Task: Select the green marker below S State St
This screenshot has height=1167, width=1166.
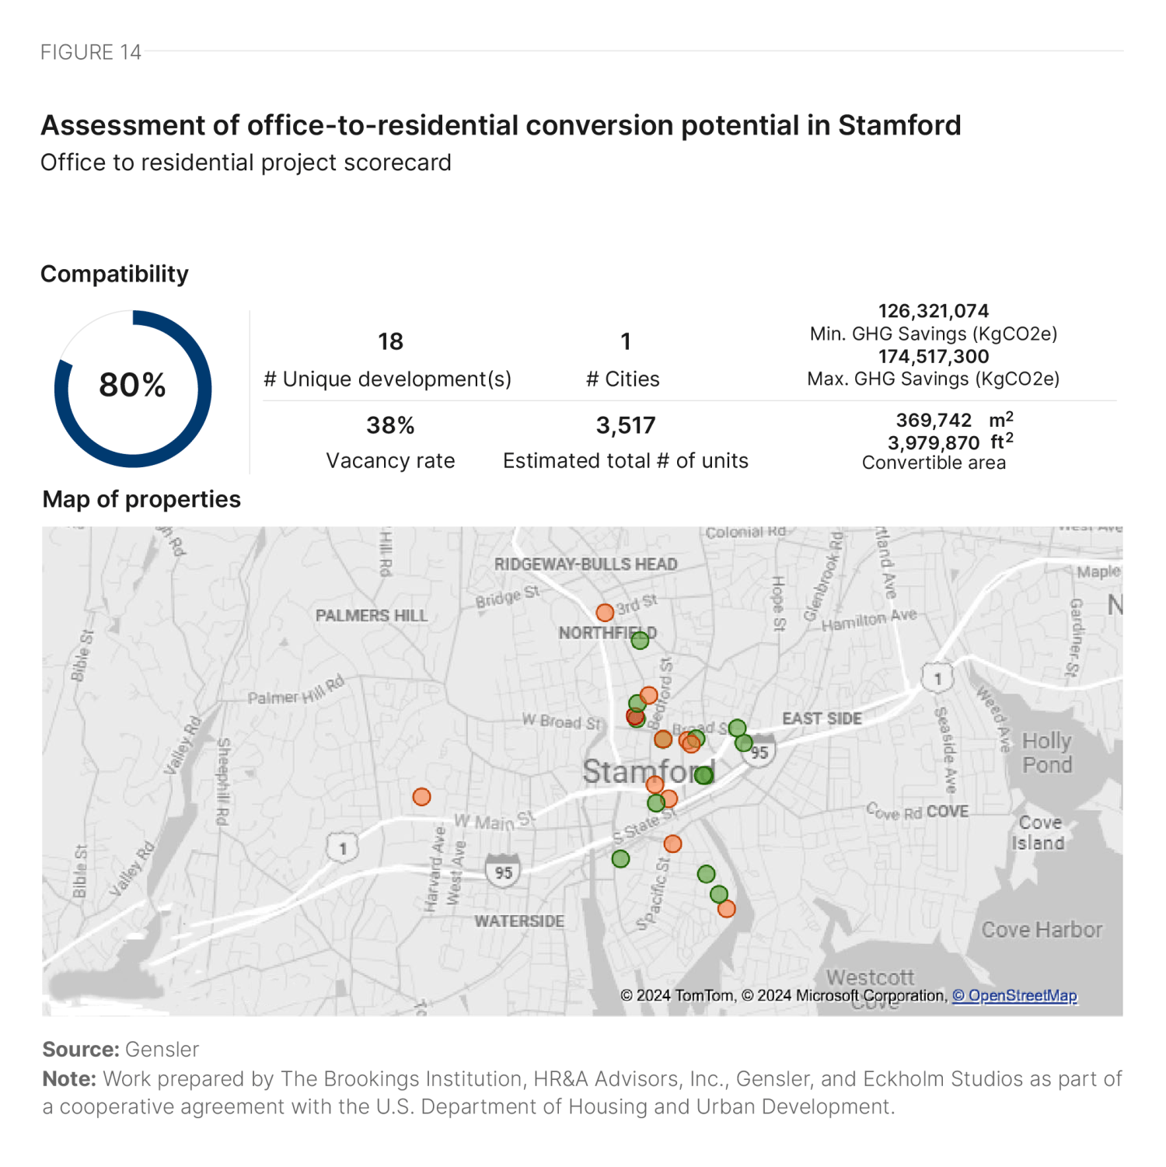Action: pyautogui.click(x=620, y=859)
